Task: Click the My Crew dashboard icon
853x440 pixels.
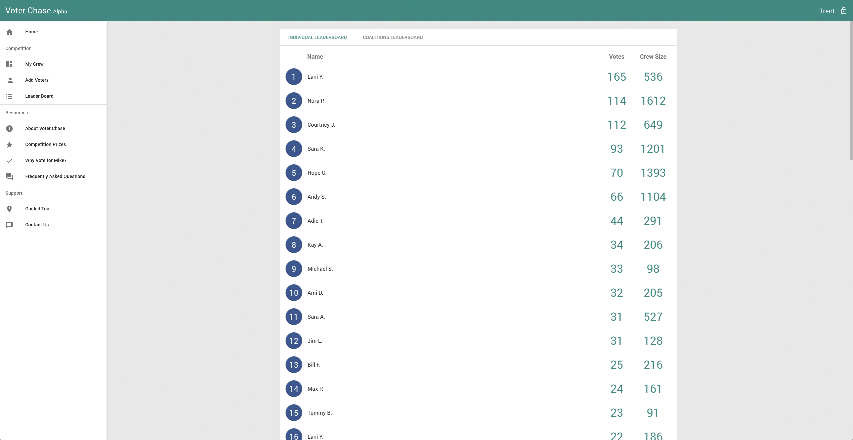Action: (9, 64)
